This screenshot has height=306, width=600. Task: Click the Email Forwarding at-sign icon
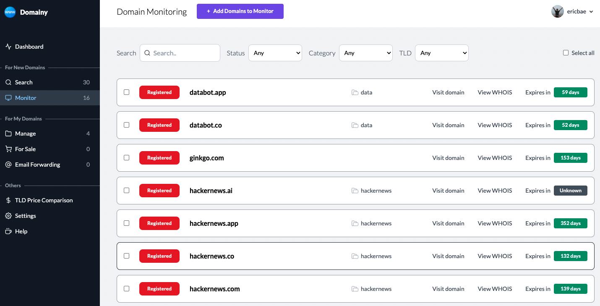click(x=8, y=165)
